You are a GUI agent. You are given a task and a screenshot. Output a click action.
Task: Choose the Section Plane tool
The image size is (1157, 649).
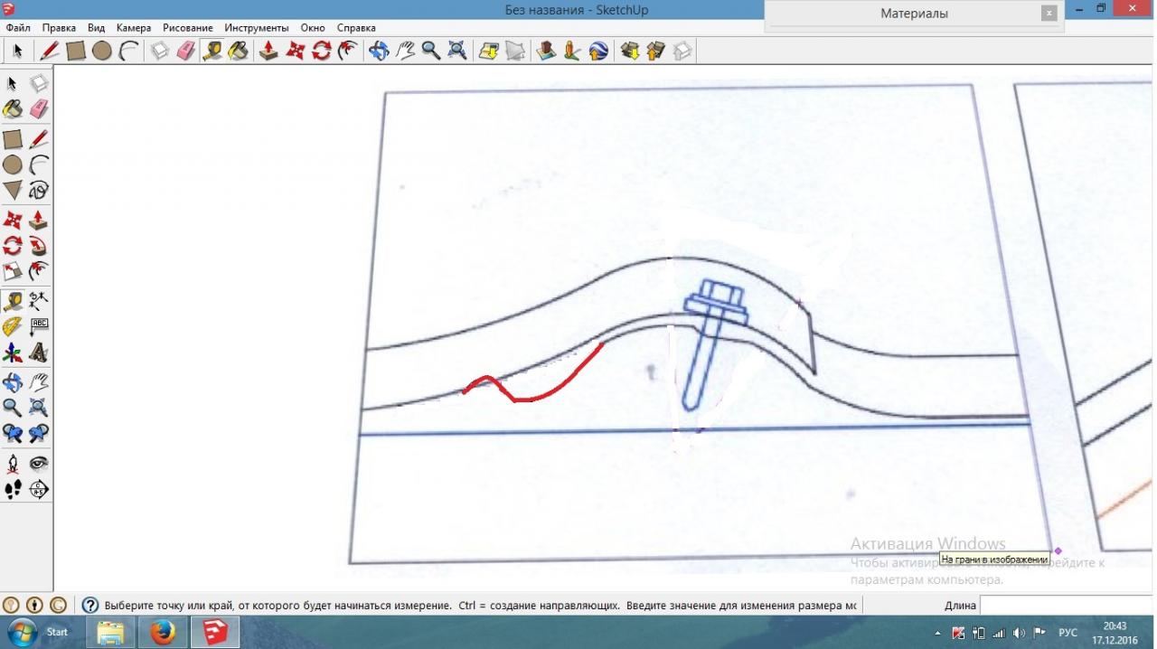[x=39, y=490]
